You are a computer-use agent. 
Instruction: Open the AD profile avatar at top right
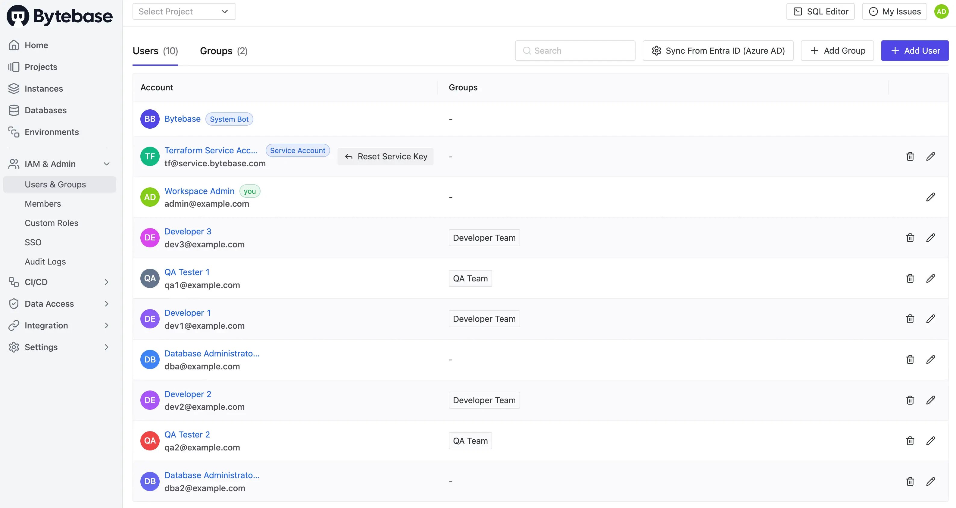coord(941,11)
